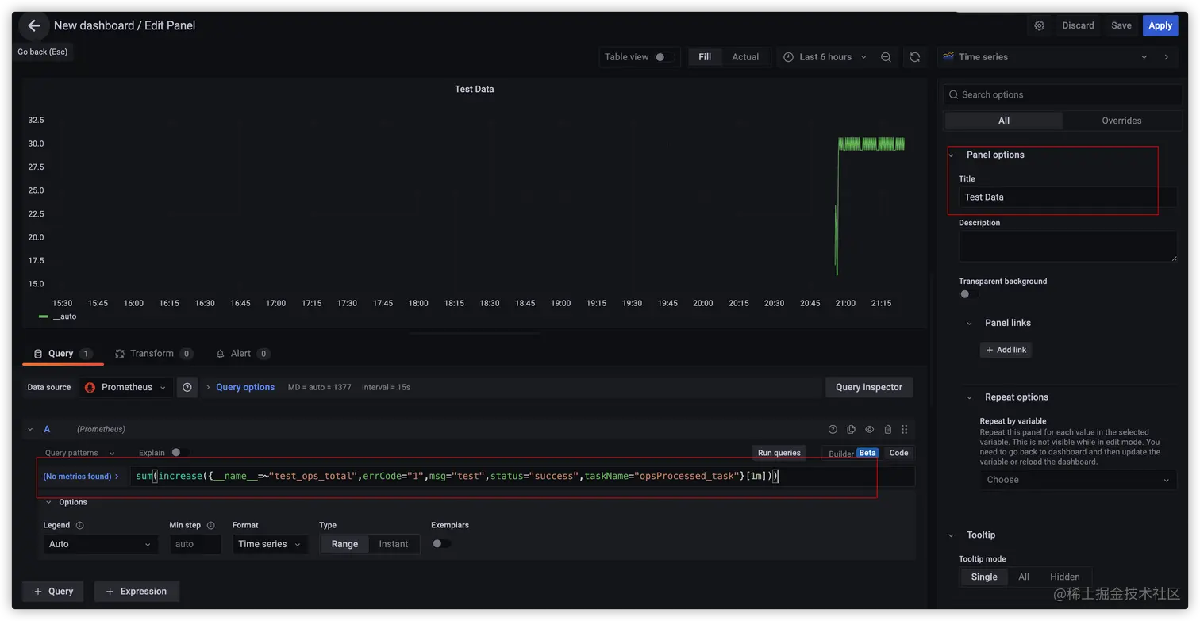Collapse query A row chevron
The image size is (1200, 621).
(30, 429)
